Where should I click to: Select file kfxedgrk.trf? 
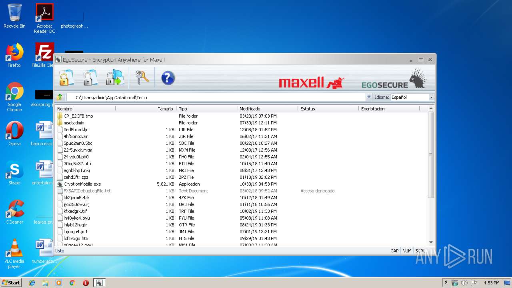(x=75, y=211)
